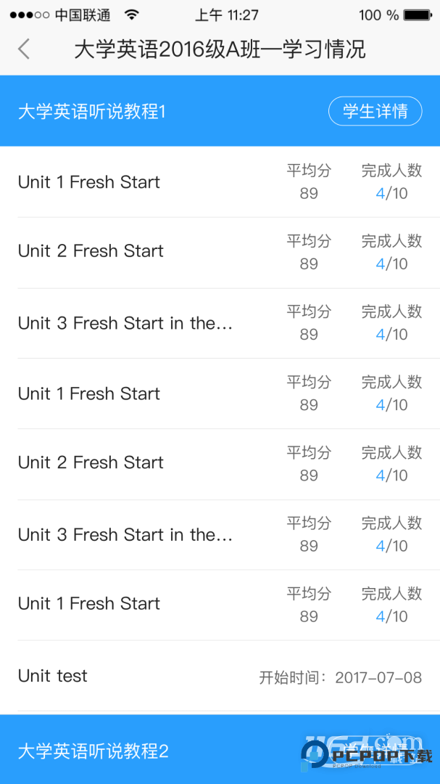The image size is (440, 784).
Task: Select the Unit 2 Fresh Start row
Action: 90,250
